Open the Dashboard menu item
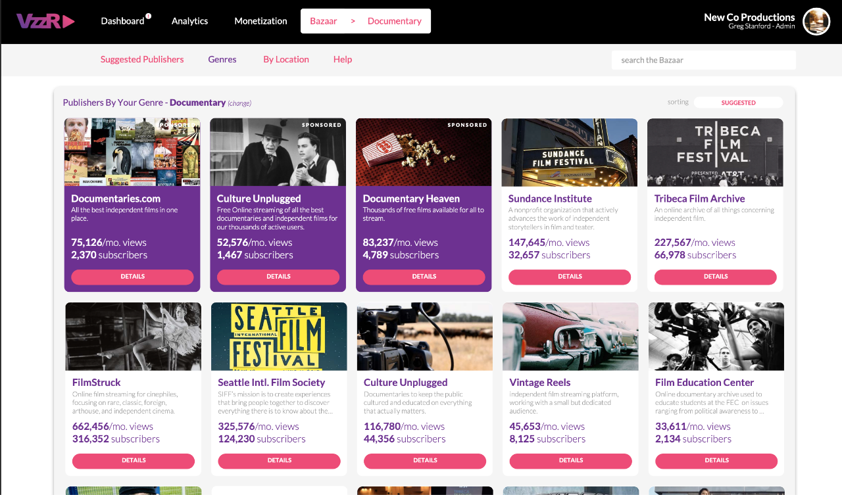The image size is (842, 495). click(x=122, y=21)
